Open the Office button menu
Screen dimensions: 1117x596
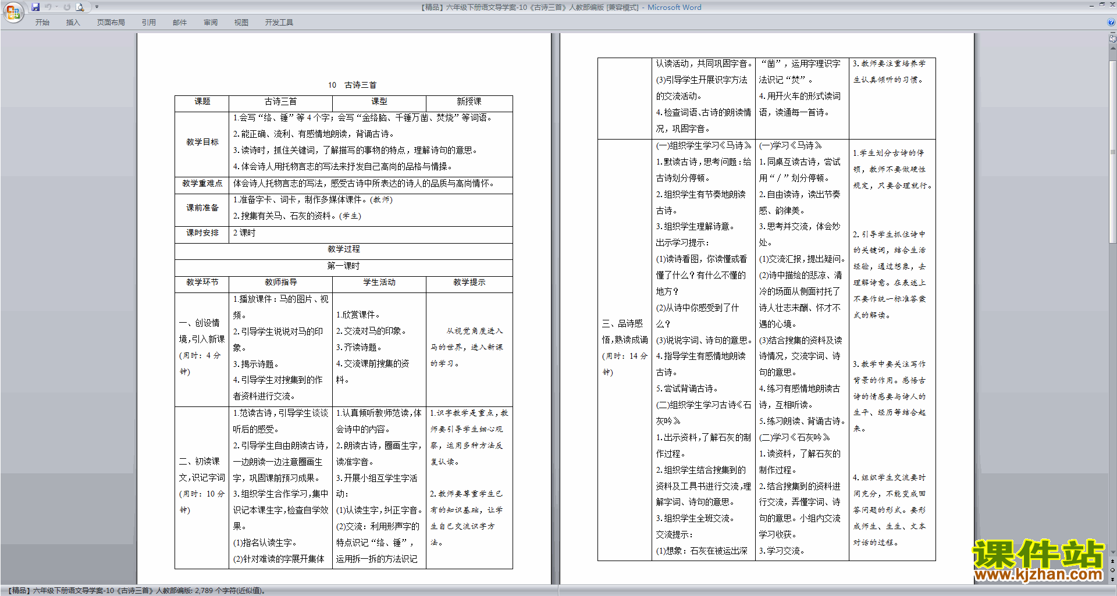[13, 12]
